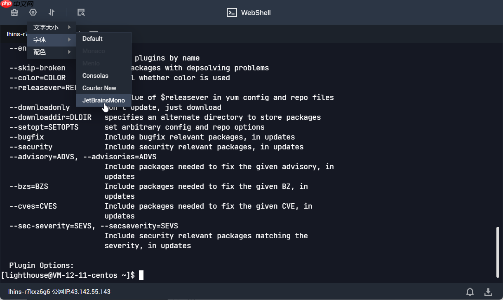This screenshot has width=503, height=300.
Task: Click the WebShell terminal logo icon
Action: coord(232,13)
